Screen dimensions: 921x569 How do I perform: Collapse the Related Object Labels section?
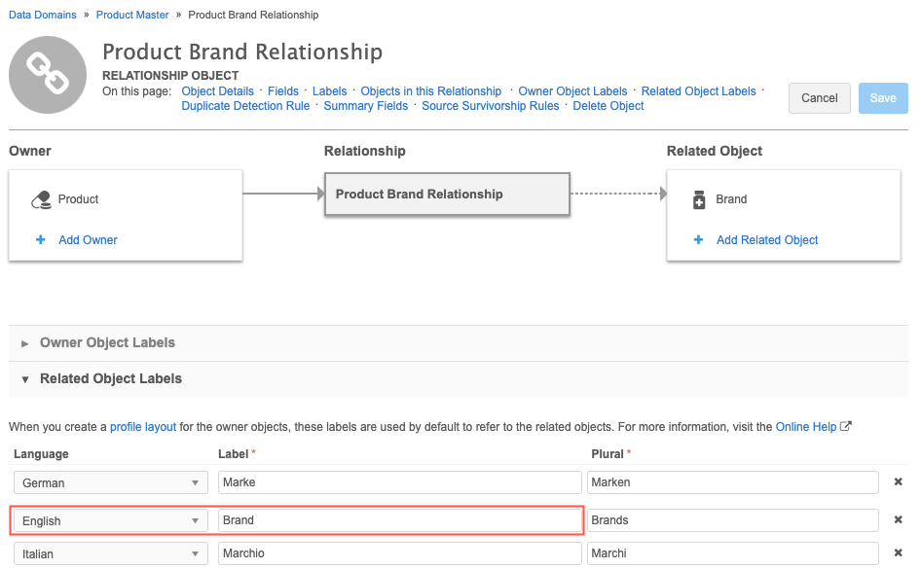tap(25, 379)
